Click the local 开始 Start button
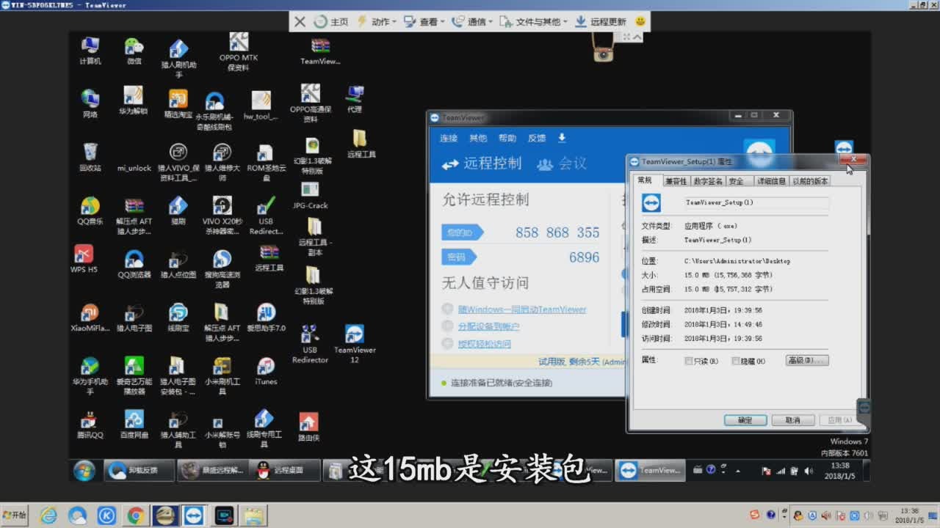 click(x=14, y=516)
